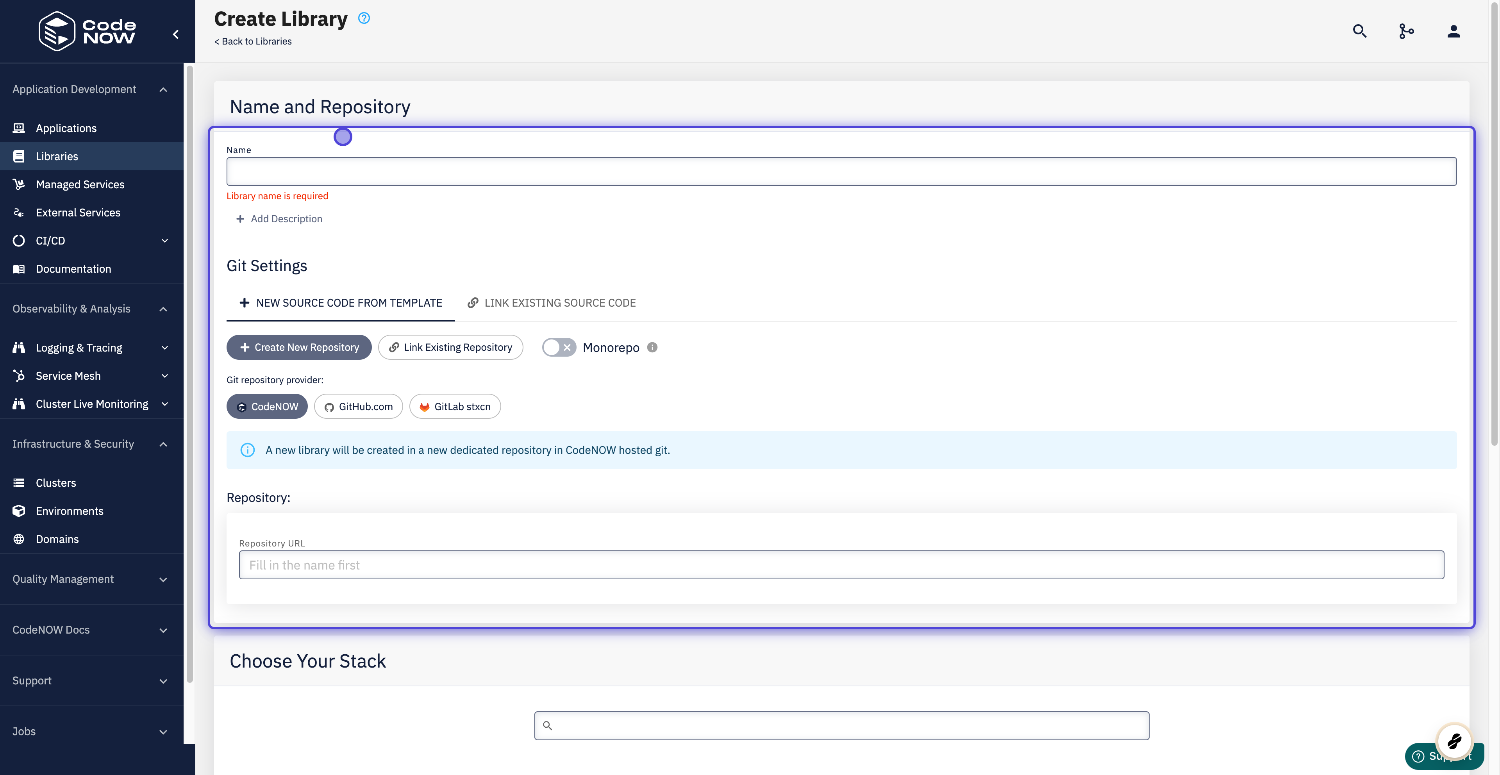Click the Cluster Live Monitoring binoculars icon

(19, 404)
